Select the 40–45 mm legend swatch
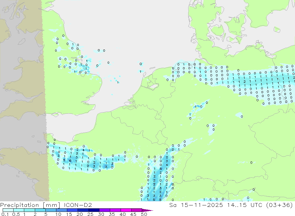The image size is (295, 216). tap(126, 210)
